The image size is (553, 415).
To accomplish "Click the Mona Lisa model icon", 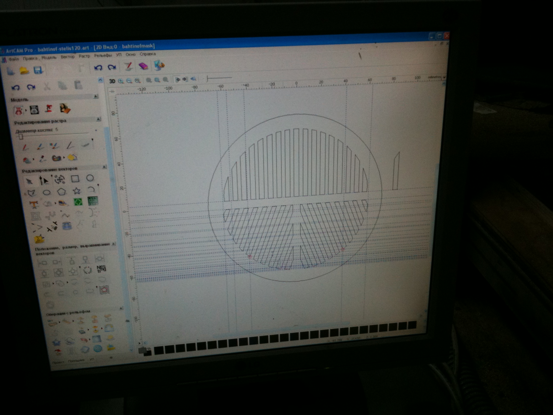I will click(x=65, y=108).
